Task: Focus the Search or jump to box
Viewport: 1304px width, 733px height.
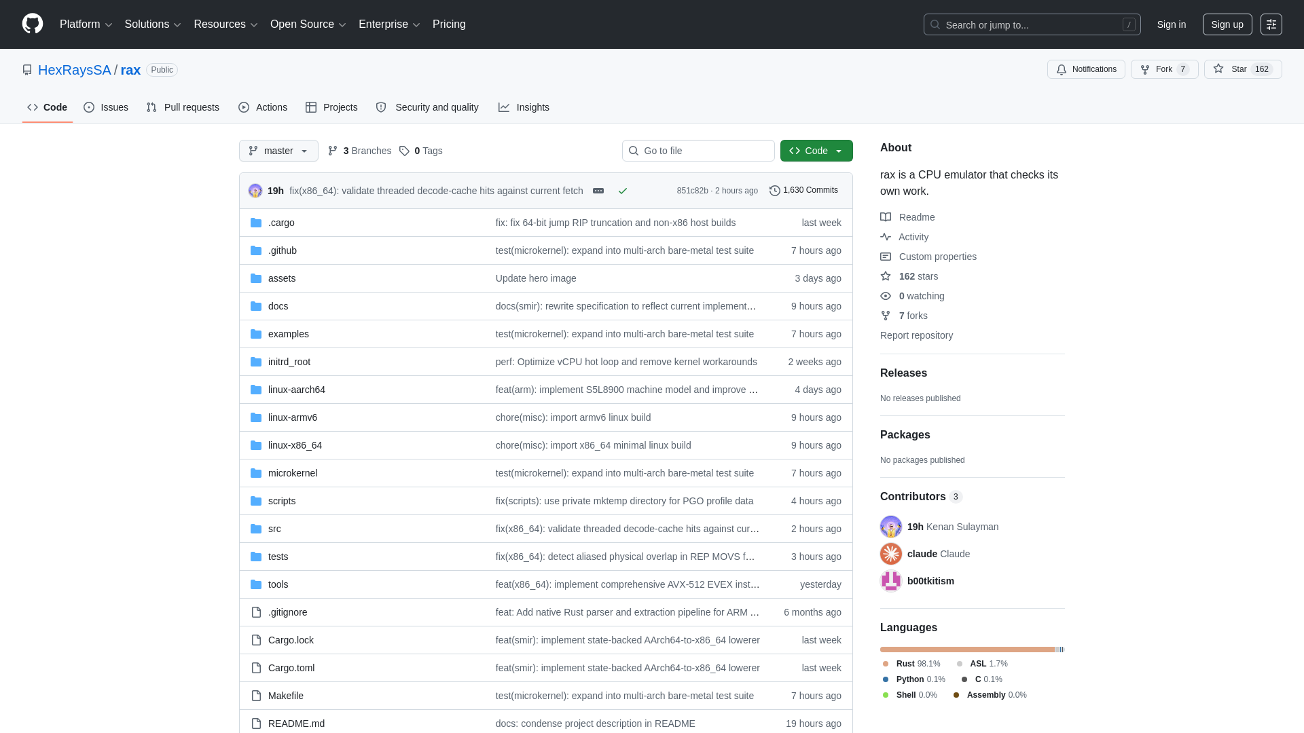Action: [1032, 24]
